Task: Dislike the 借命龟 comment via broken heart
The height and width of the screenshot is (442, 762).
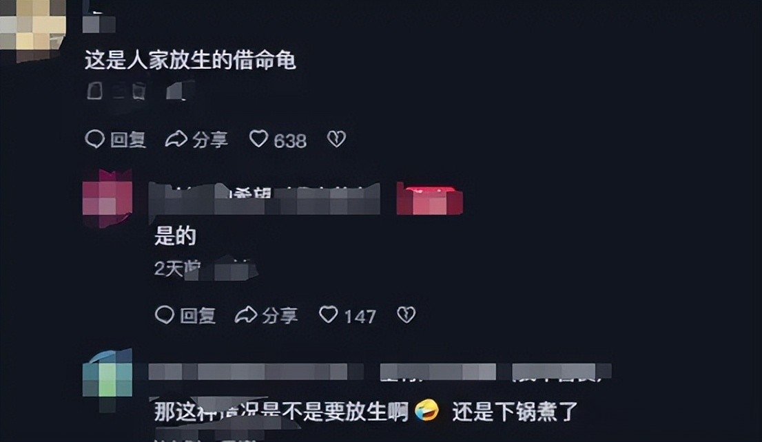Action: (x=336, y=139)
